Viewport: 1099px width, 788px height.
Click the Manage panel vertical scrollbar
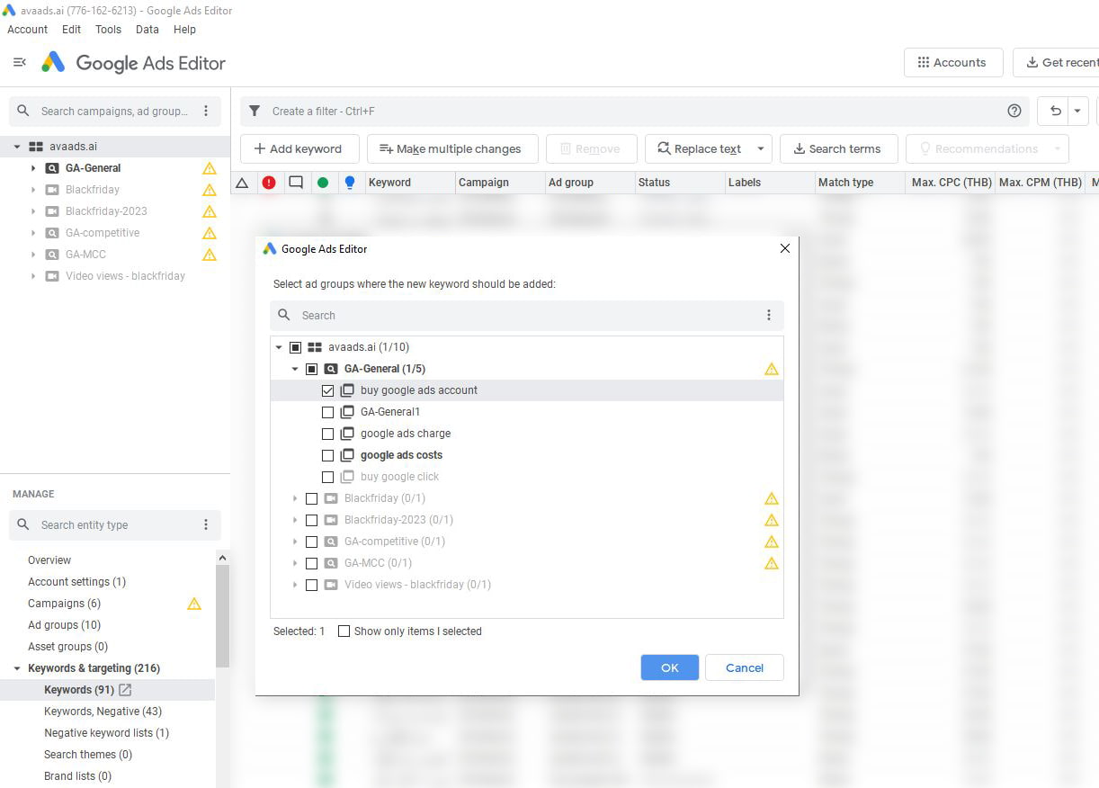pyautogui.click(x=222, y=616)
